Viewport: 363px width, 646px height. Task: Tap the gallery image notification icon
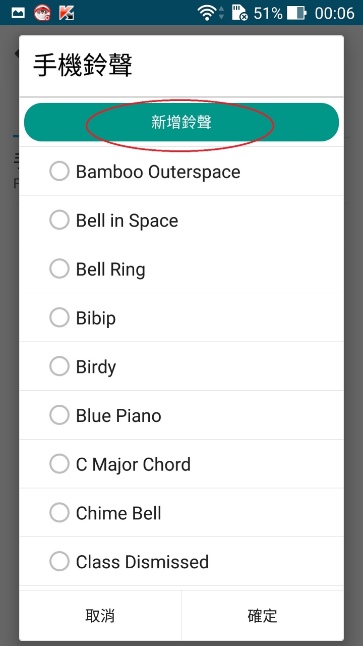tap(18, 13)
